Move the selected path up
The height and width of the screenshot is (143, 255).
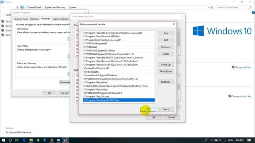(x=166, y=64)
